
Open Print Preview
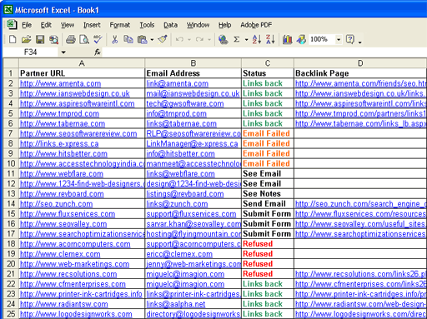coord(84,39)
